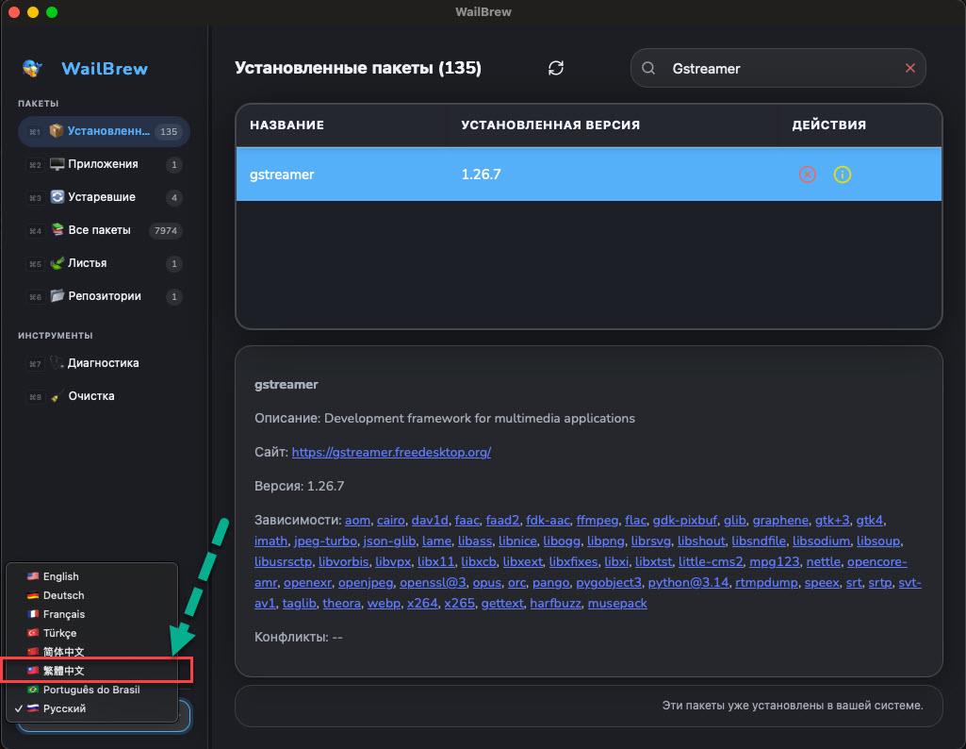The image size is (966, 749).
Task: Choose Deutsch from language list
Action: [63, 595]
